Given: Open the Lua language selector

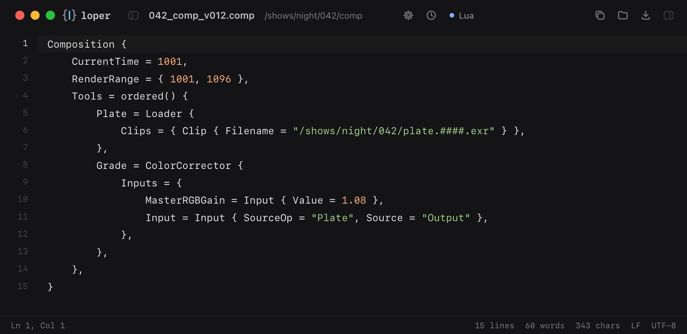Looking at the screenshot, I should coord(462,16).
